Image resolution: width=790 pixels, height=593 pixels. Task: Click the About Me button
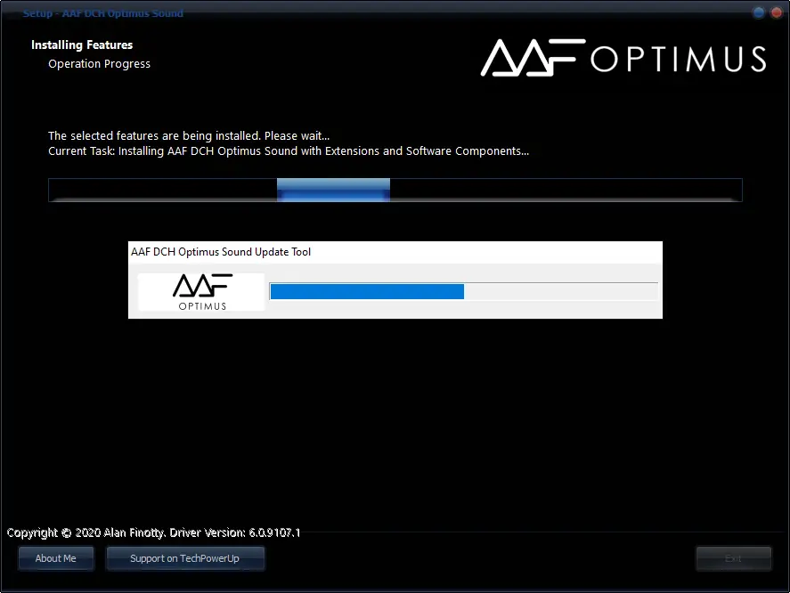[x=56, y=558]
